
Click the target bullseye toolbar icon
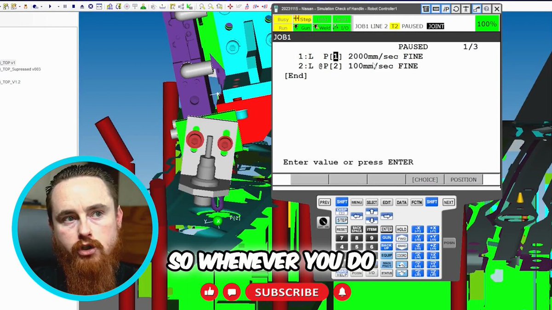[x=126, y=6]
